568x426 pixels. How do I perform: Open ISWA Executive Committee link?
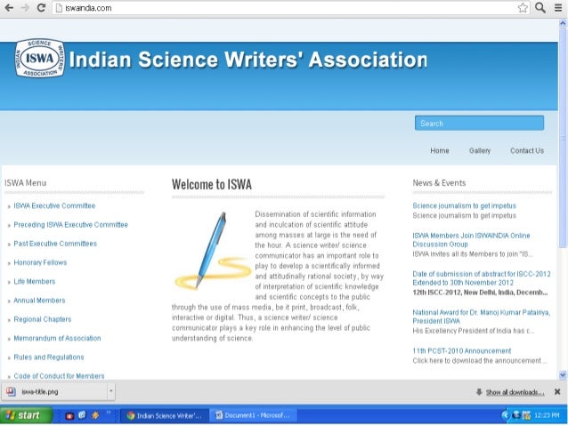click(x=54, y=205)
